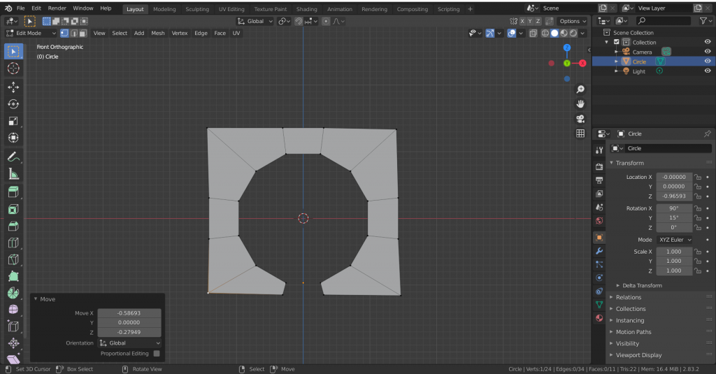The image size is (716, 374).
Task: Hide the Light in outliner
Action: tap(708, 71)
